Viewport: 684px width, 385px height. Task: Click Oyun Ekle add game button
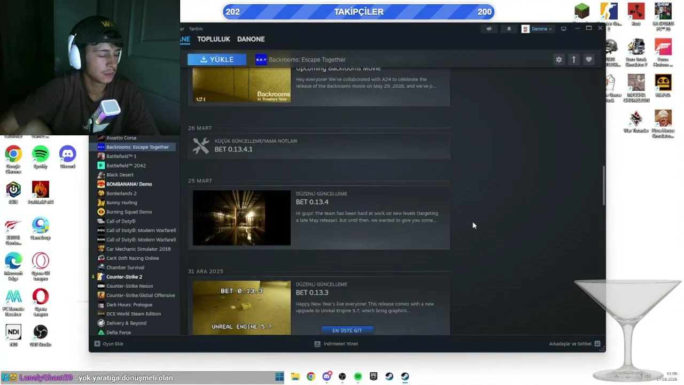pos(109,344)
